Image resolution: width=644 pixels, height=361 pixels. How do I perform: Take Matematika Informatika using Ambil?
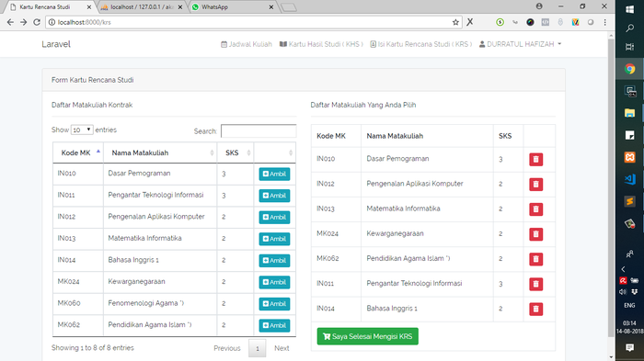(274, 239)
